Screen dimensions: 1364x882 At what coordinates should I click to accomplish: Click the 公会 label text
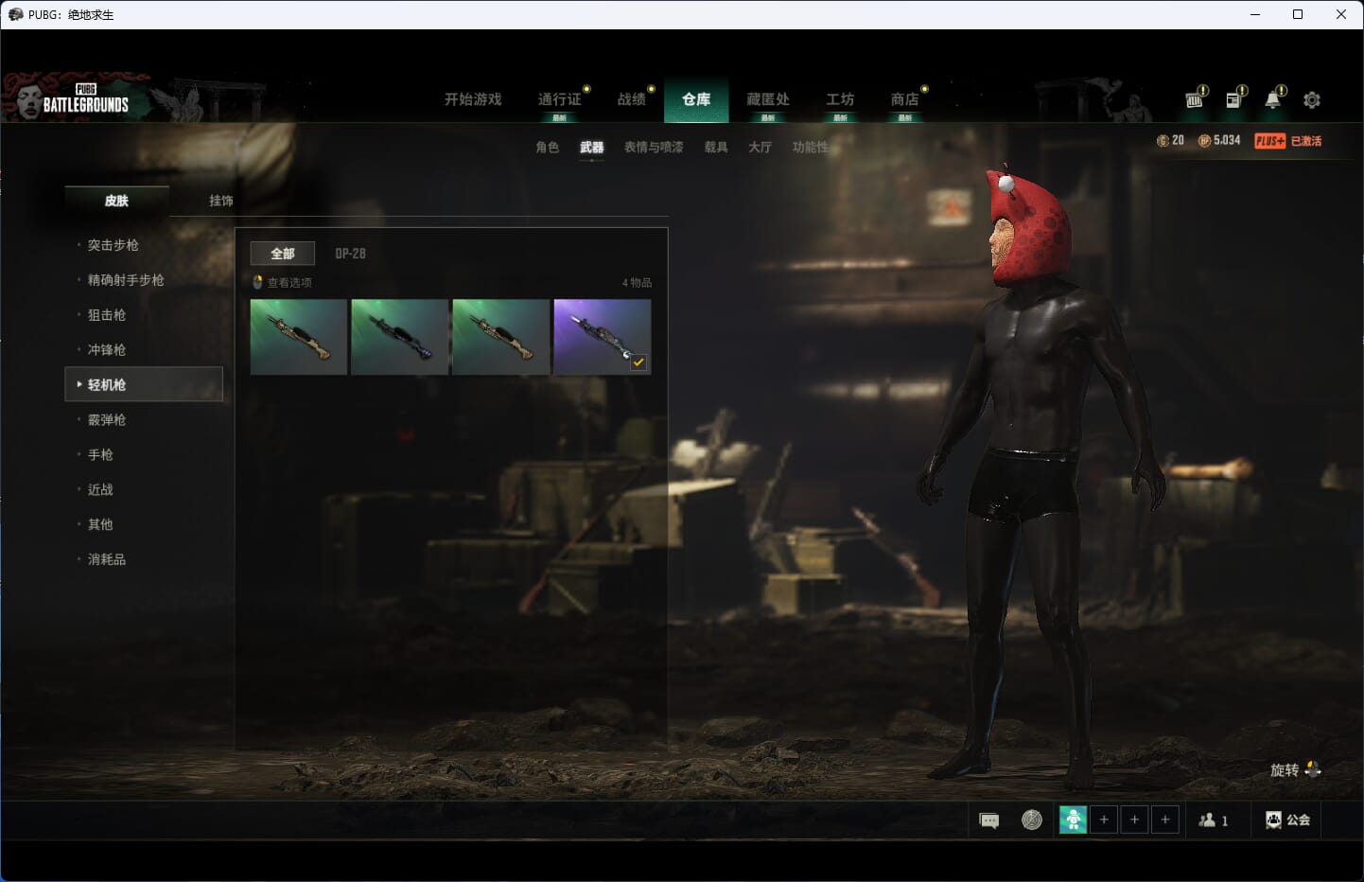point(1299,820)
